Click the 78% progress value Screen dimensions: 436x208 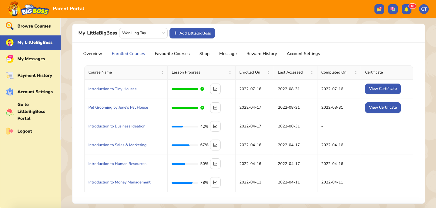(204, 183)
